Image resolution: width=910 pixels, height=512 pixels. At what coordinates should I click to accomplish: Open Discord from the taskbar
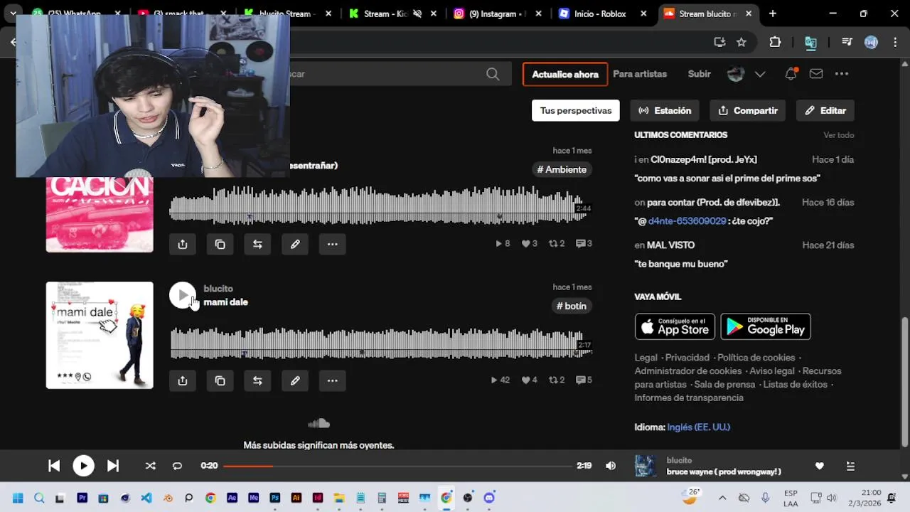pos(489,498)
